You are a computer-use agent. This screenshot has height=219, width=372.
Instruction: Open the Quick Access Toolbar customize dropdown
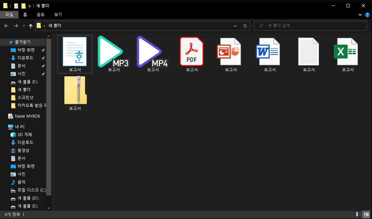(x=29, y=6)
